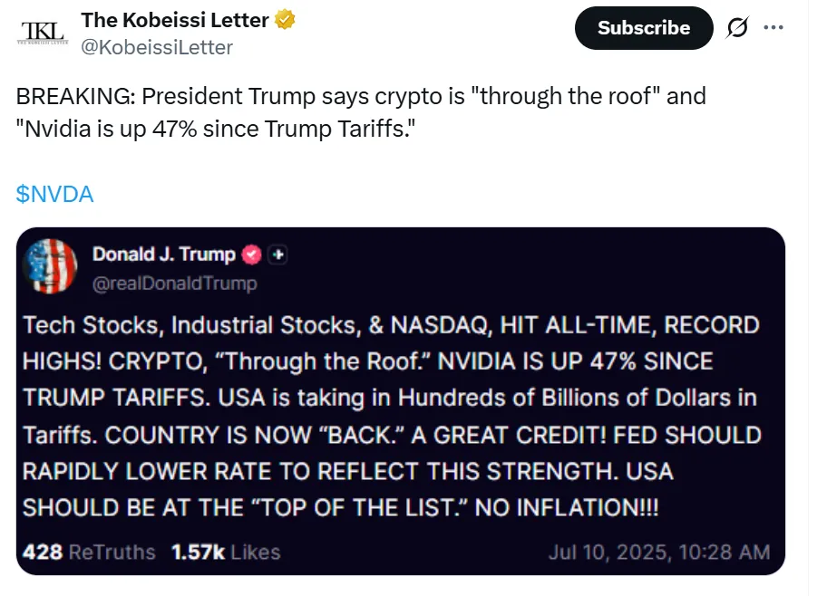Image resolution: width=817 pixels, height=596 pixels.
Task: Click the 1.57k Likes count
Action: point(226,552)
